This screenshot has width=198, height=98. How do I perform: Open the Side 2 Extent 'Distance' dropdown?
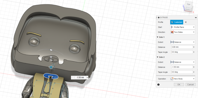tap(183, 62)
